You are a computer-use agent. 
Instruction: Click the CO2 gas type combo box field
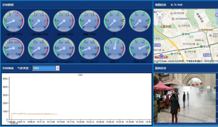coord(44,68)
